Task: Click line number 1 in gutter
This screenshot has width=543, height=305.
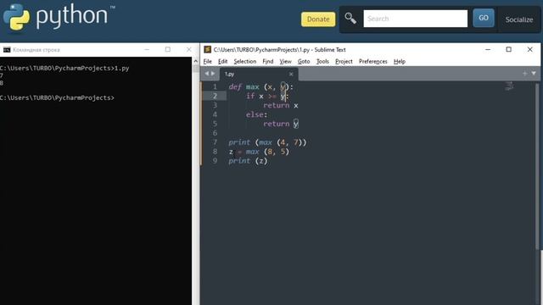Action: [215, 86]
